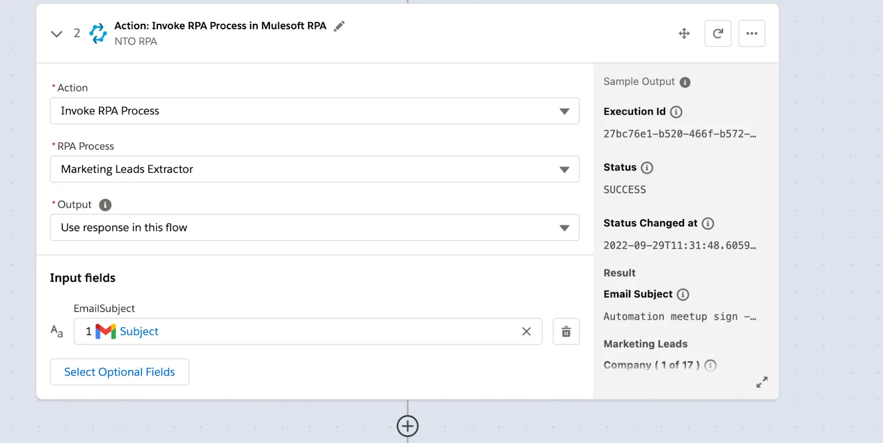
Task: Click Select Optional Fields button
Action: tap(120, 372)
